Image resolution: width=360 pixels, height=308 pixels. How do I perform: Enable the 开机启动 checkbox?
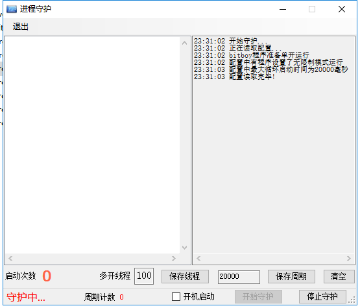tap(176, 297)
